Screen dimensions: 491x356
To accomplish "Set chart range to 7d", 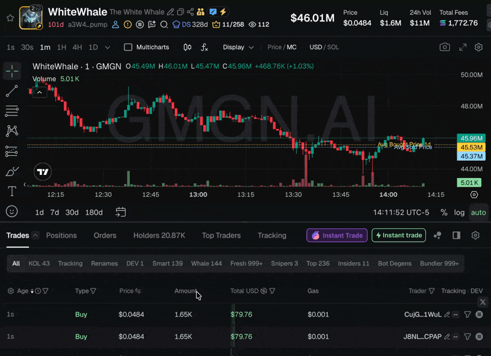I will click(x=55, y=212).
